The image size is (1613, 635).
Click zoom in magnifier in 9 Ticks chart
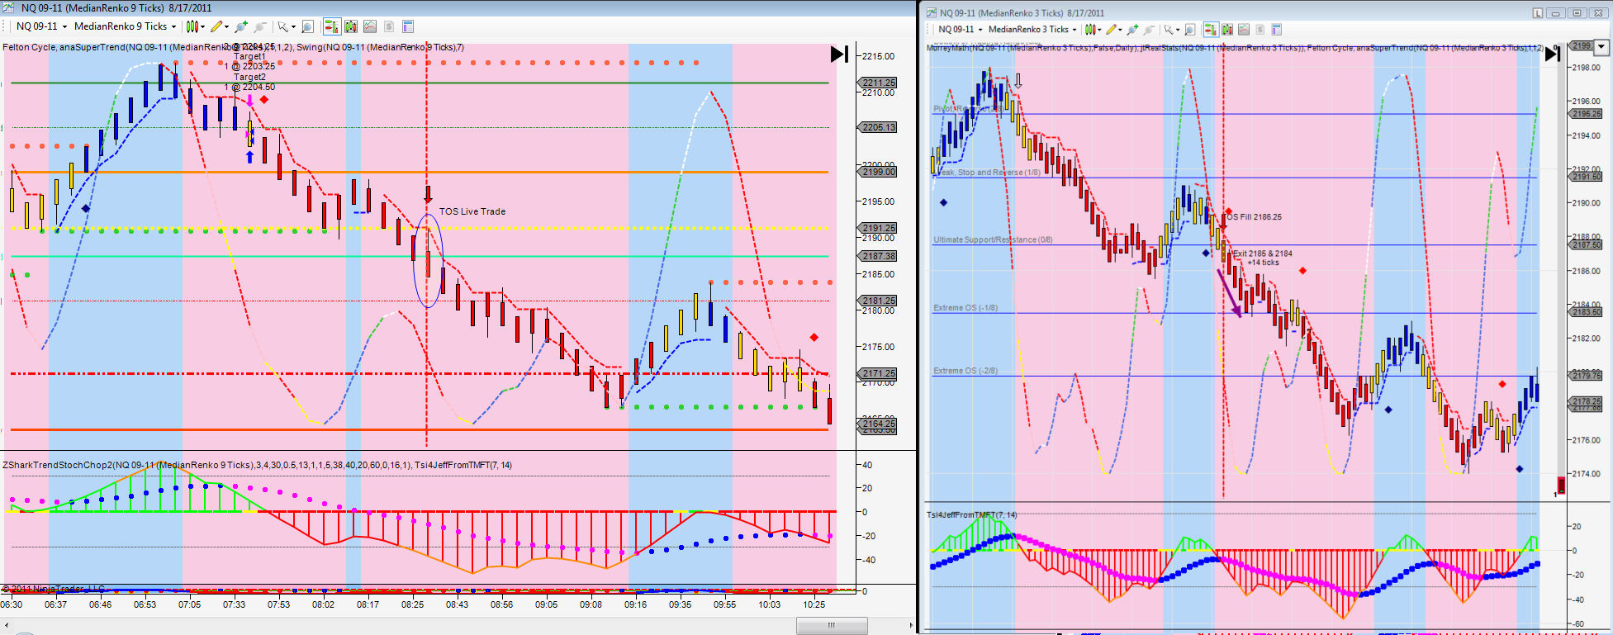tap(241, 27)
